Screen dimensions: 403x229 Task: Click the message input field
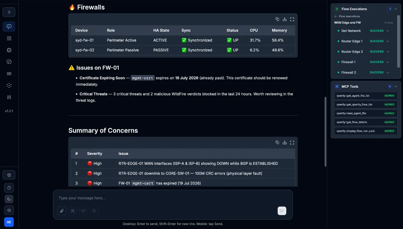[173, 198]
